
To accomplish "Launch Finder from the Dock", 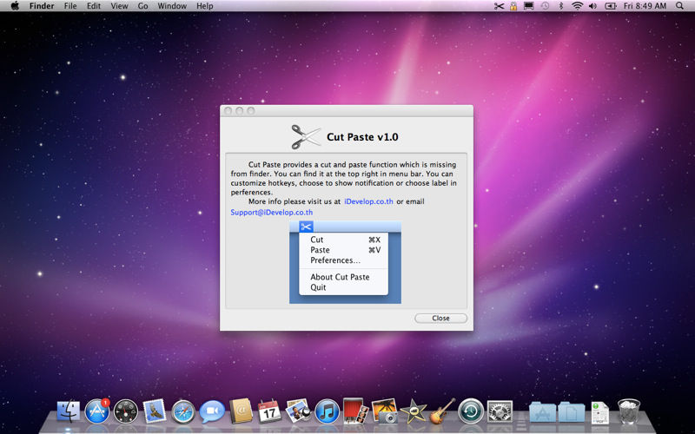I will pyautogui.click(x=69, y=411).
